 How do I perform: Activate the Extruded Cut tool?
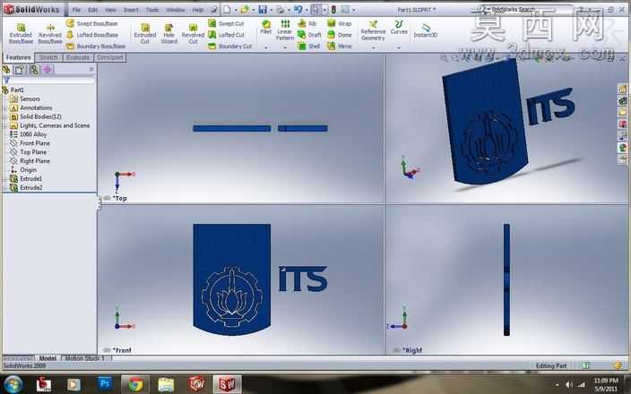(145, 34)
